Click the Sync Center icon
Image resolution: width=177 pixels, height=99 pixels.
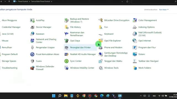coord(66,61)
